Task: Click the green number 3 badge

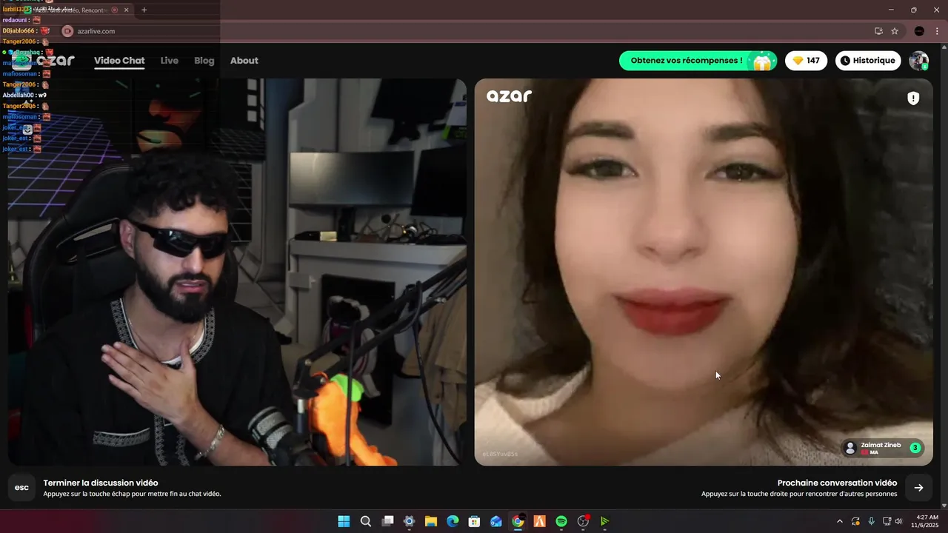Action: [915, 448]
